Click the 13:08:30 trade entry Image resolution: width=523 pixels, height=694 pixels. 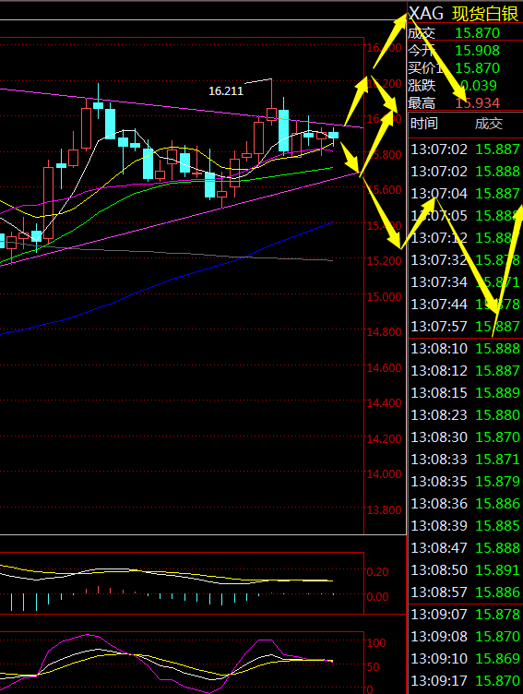465,437
